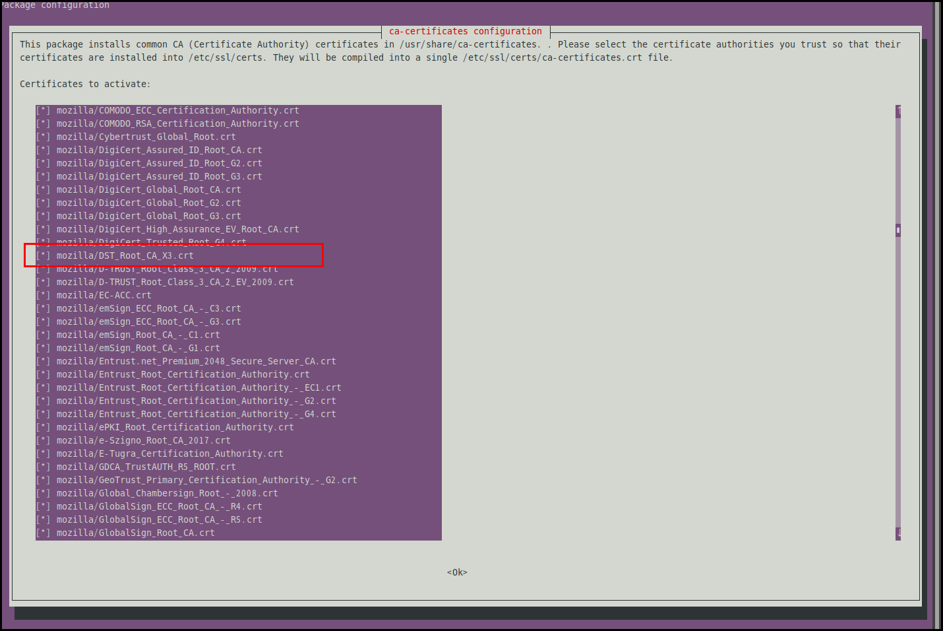Toggle DigiCert_High_Assurance_EV_Root_CA.crt checkbox
This screenshot has width=943, height=631.
click(44, 229)
